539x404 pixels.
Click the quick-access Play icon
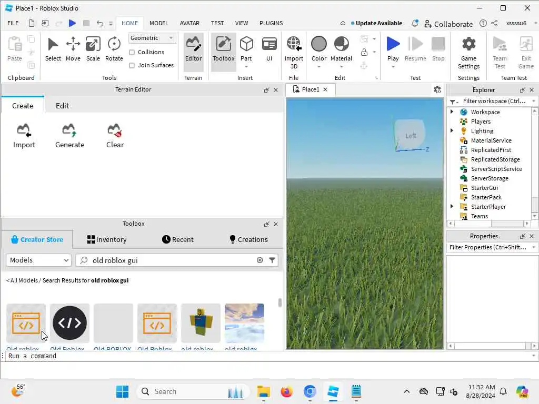[72, 23]
